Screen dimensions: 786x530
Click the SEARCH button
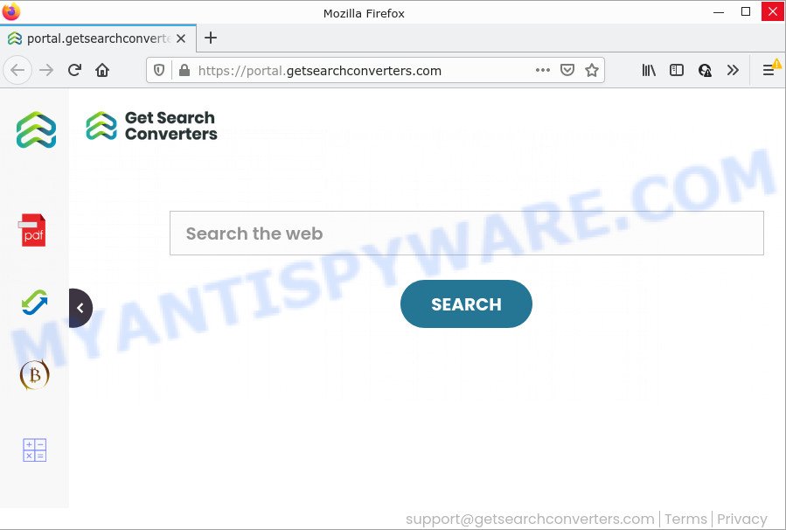466,303
